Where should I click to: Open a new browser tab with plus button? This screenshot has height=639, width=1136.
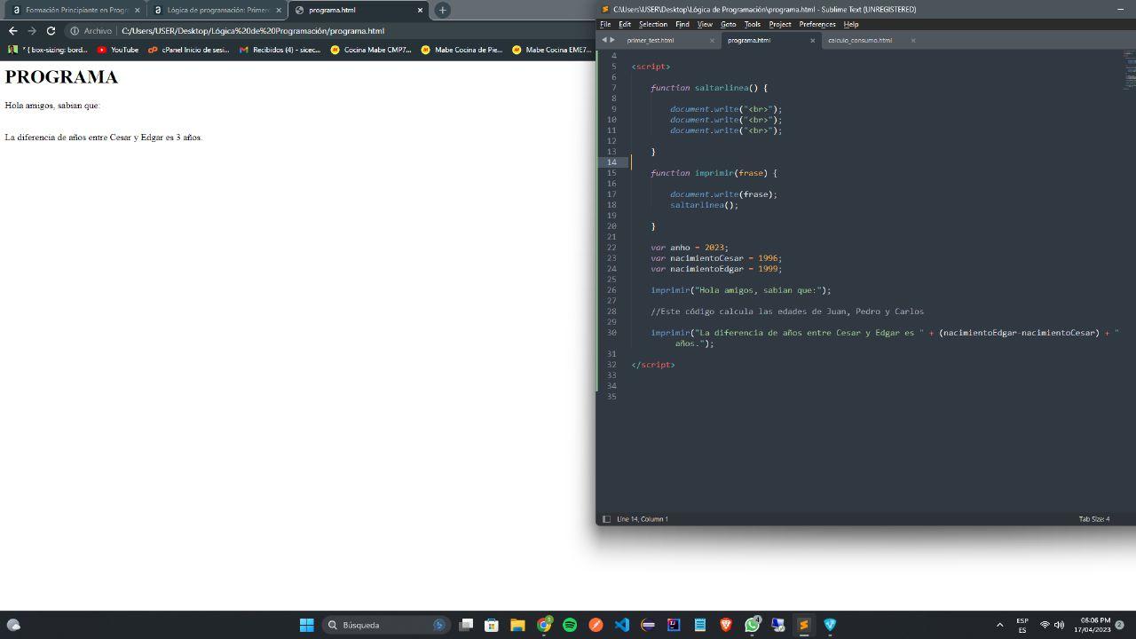tap(442, 10)
